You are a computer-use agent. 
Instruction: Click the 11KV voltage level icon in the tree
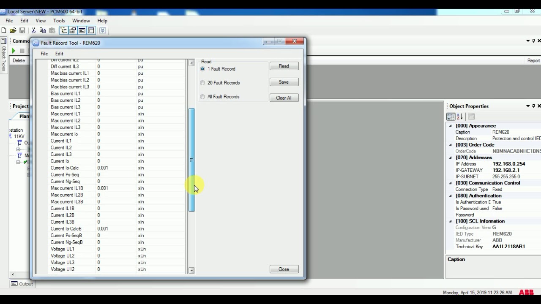(x=11, y=136)
